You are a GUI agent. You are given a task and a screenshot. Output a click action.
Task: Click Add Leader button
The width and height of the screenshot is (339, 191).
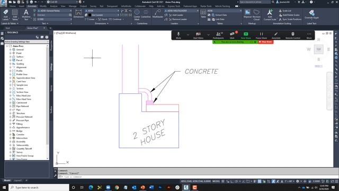[x=176, y=15]
